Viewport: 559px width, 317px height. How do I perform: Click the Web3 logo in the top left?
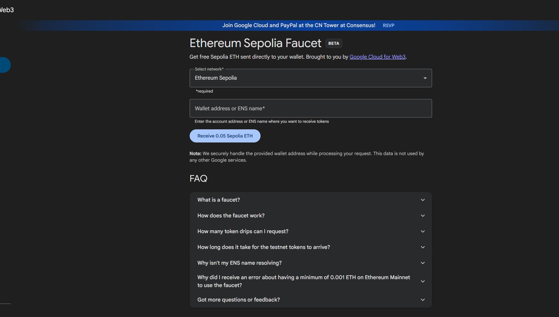click(6, 10)
